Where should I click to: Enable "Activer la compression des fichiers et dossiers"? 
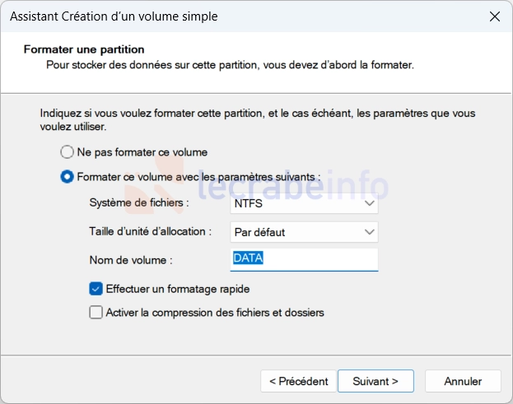click(96, 313)
